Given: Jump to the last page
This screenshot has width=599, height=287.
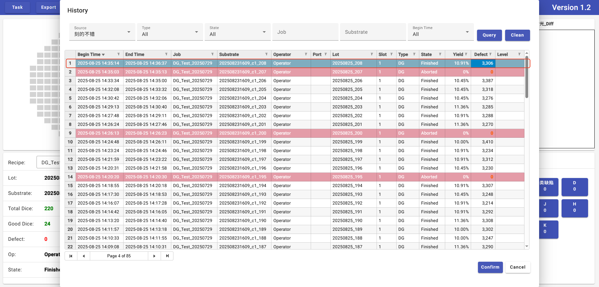Looking at the screenshot, I should 167,256.
